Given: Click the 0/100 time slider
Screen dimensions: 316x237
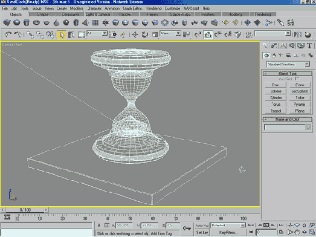Looking at the screenshot, I should pyautogui.click(x=25, y=210).
